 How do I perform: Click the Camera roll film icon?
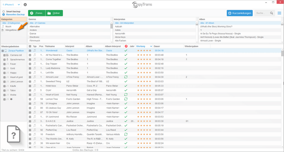[x=7, y=55]
